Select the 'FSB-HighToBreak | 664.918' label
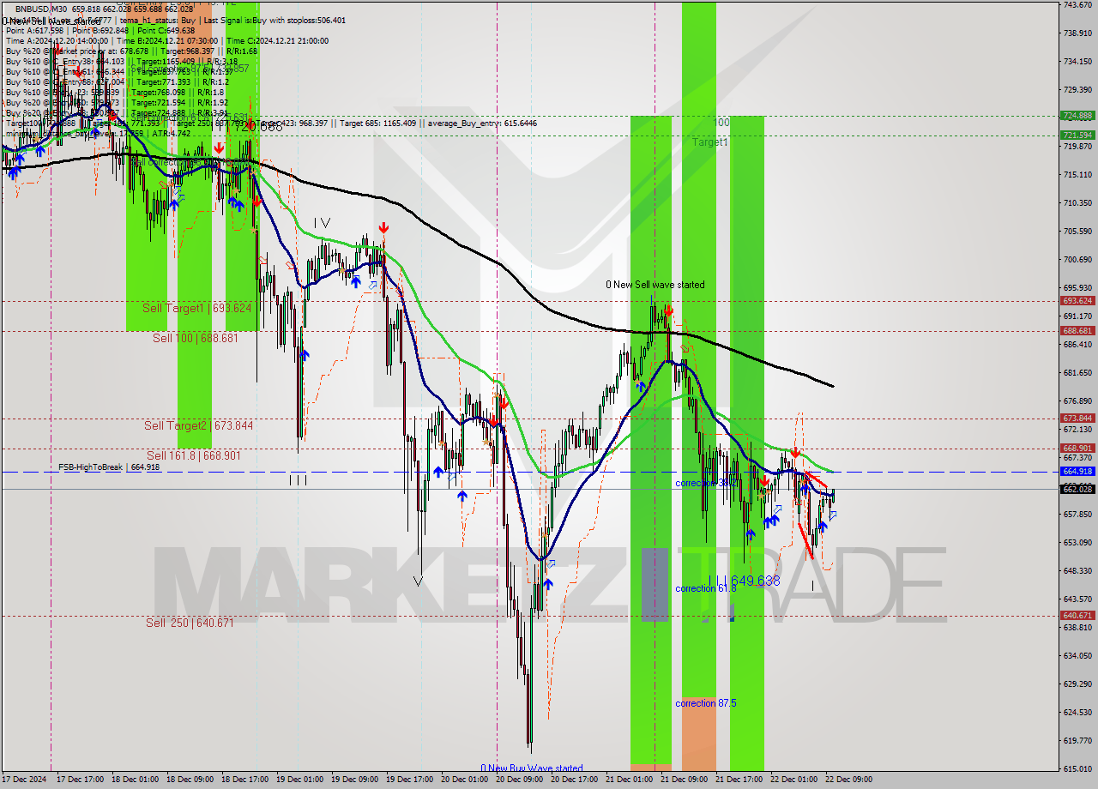Viewport: 1098px width, 789px height. (109, 467)
